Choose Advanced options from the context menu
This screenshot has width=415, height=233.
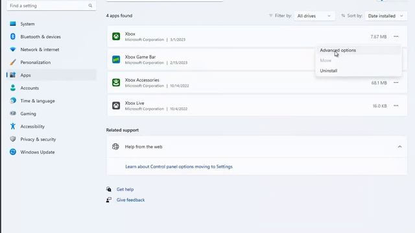point(359,50)
